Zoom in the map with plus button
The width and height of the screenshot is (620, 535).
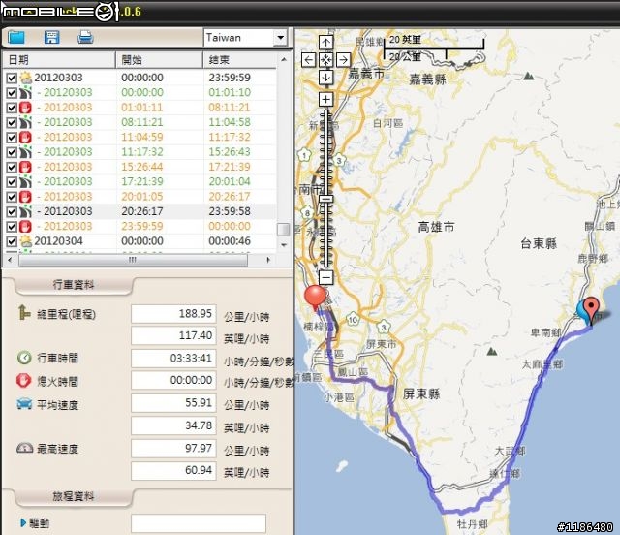(x=325, y=99)
